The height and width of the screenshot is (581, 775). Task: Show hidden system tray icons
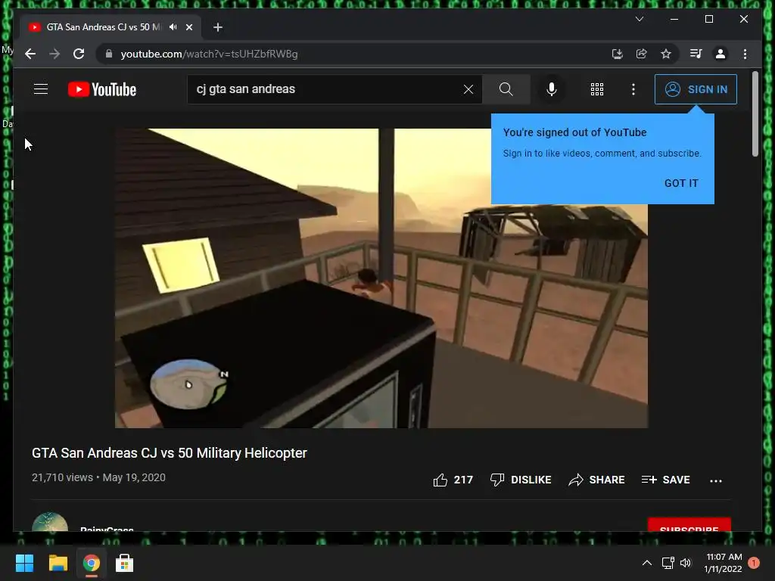[x=646, y=563]
